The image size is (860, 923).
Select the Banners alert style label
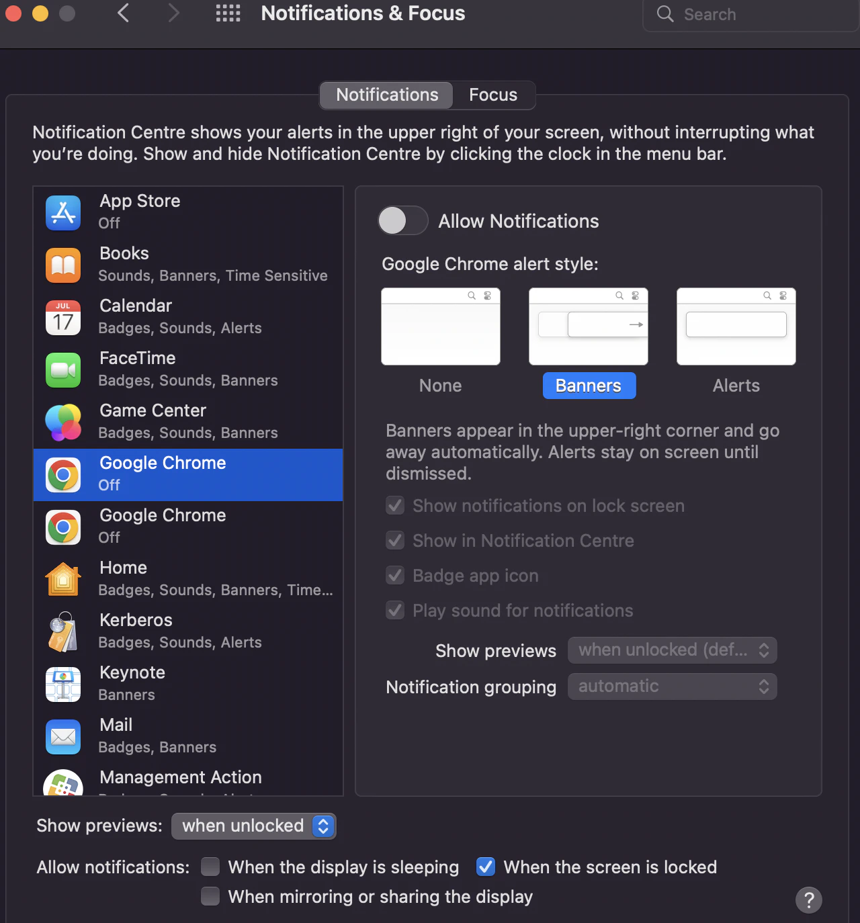coord(589,386)
